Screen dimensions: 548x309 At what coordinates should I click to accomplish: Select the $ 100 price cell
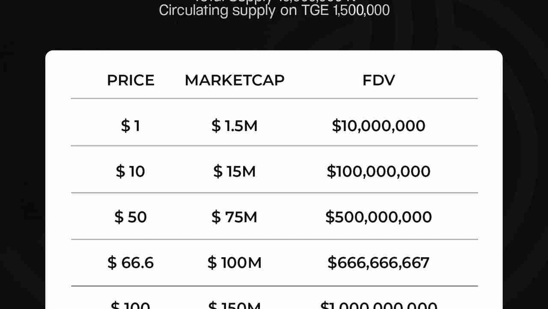click(x=131, y=306)
